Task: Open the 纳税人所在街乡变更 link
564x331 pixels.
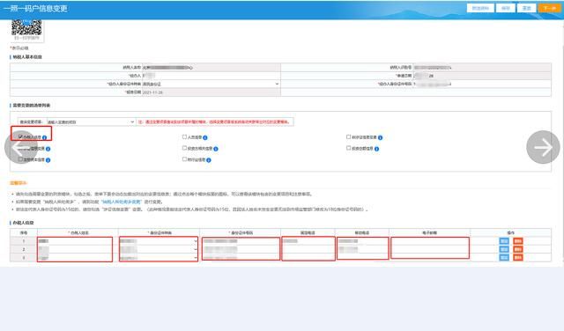Action: pos(122,202)
